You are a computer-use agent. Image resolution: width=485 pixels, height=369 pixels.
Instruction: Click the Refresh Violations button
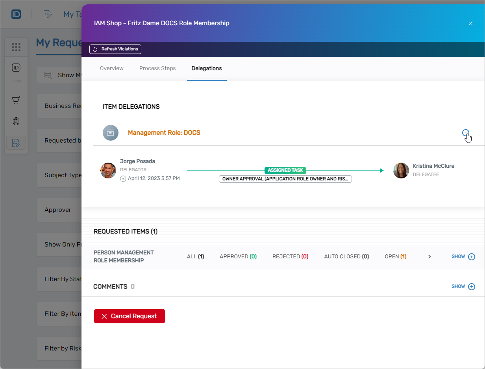115,49
